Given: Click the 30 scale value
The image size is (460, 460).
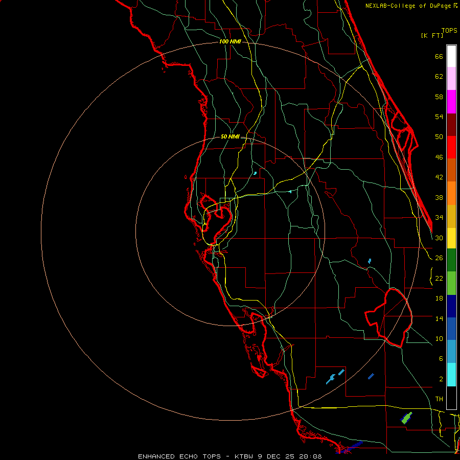Looking at the screenshot, I should [439, 238].
